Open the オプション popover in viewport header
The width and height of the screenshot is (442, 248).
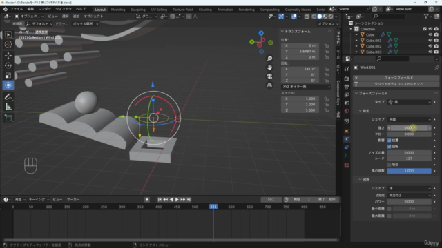pos(328,24)
